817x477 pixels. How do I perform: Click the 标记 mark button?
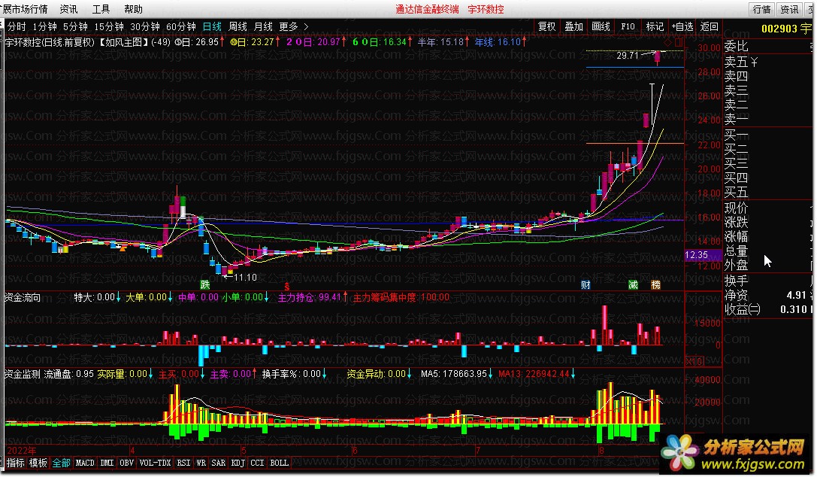pos(655,26)
